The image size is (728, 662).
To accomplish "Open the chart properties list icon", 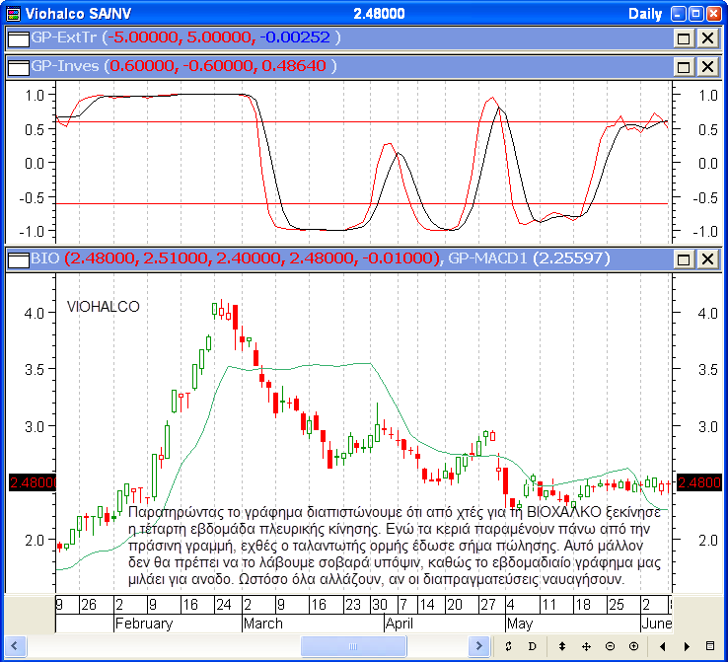I will tap(710, 646).
